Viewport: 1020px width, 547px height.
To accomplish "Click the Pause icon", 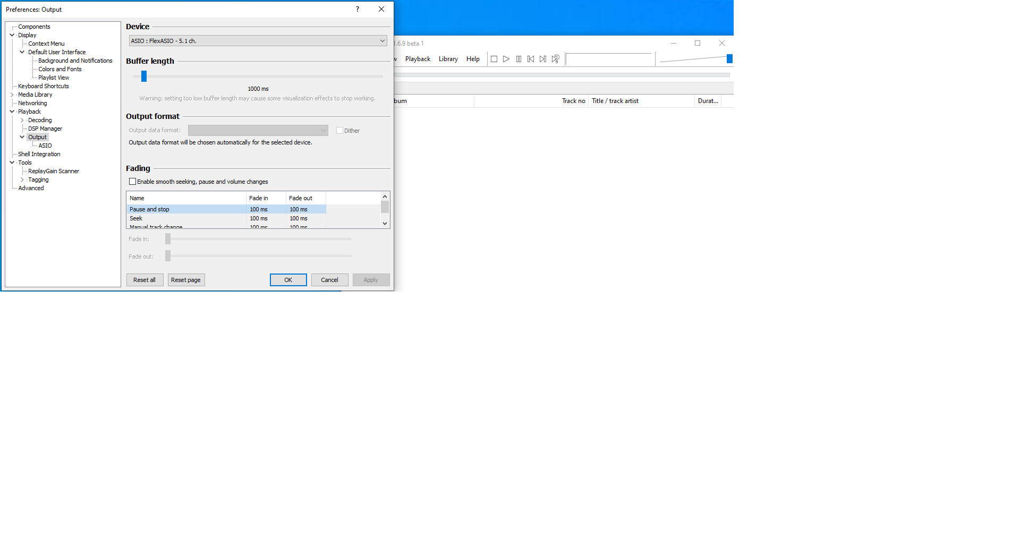I will (x=518, y=59).
